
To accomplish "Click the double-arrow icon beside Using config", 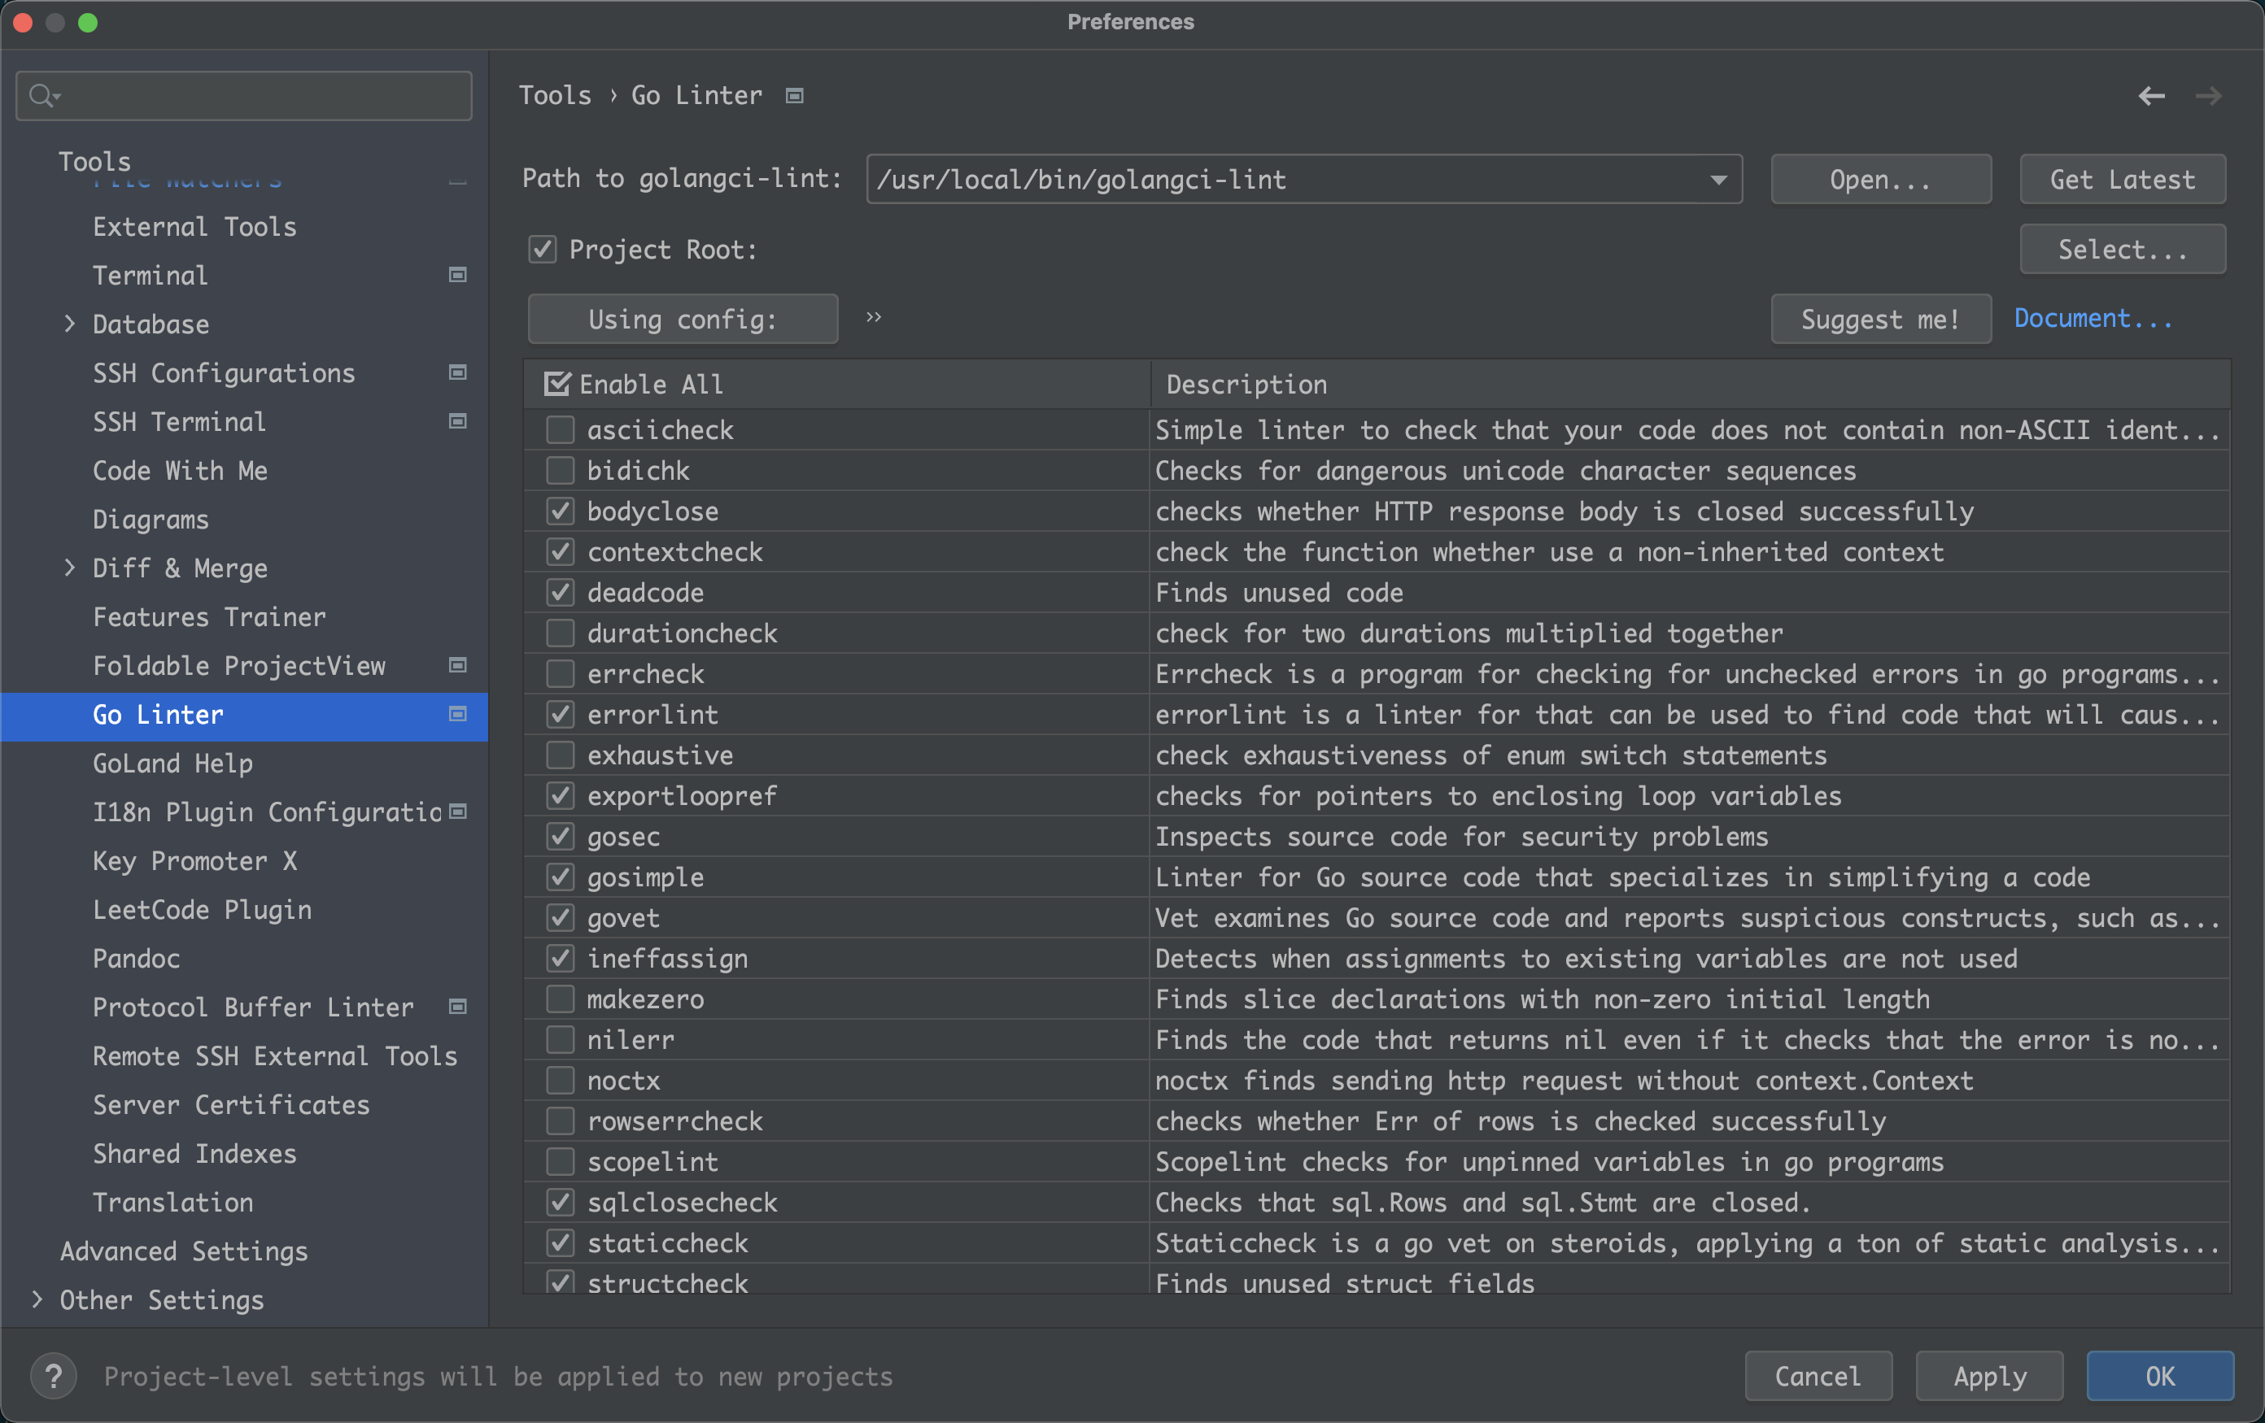I will point(874,318).
